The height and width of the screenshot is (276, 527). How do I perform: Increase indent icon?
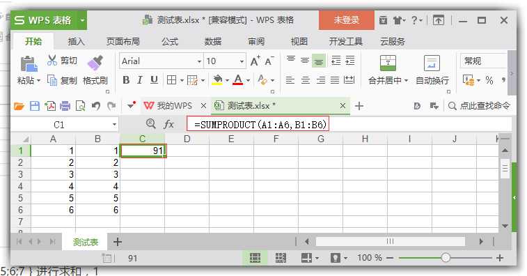(350, 61)
